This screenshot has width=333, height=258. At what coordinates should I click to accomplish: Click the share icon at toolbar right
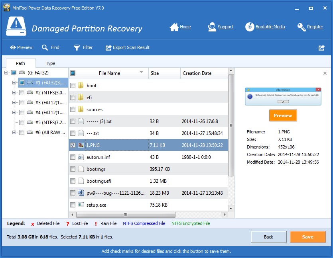[321, 47]
